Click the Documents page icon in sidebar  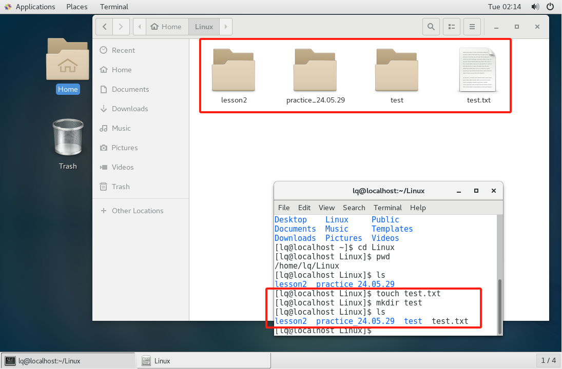point(104,90)
